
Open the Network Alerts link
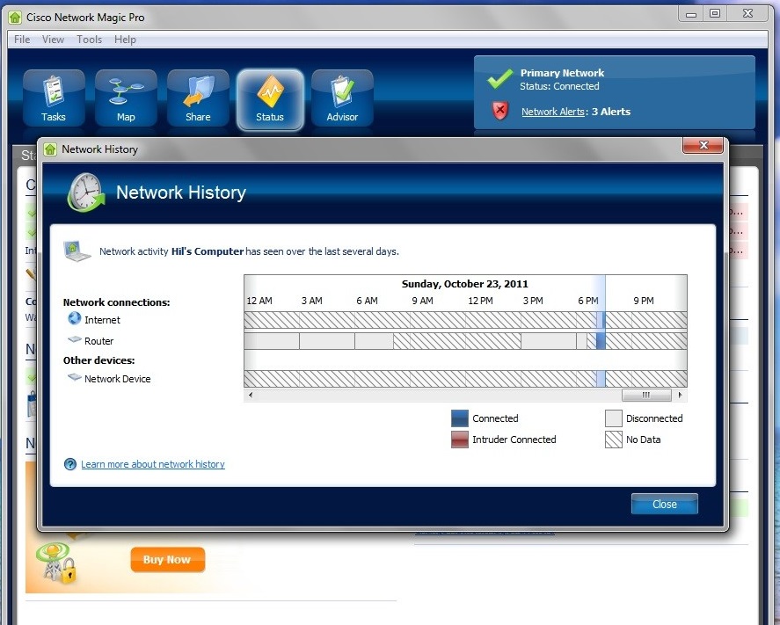click(x=553, y=112)
